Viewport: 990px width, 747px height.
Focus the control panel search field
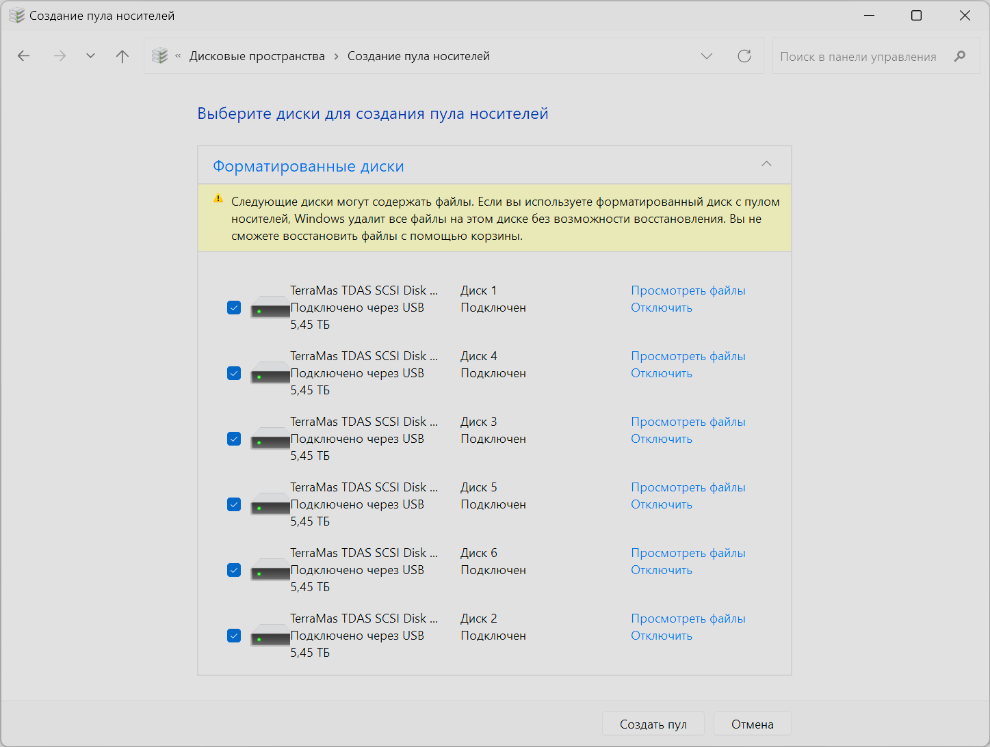point(859,57)
